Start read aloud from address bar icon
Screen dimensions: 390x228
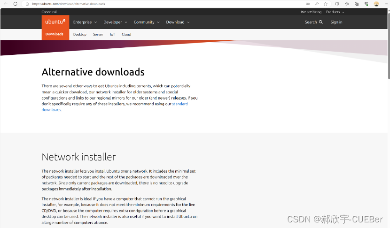(317, 4)
